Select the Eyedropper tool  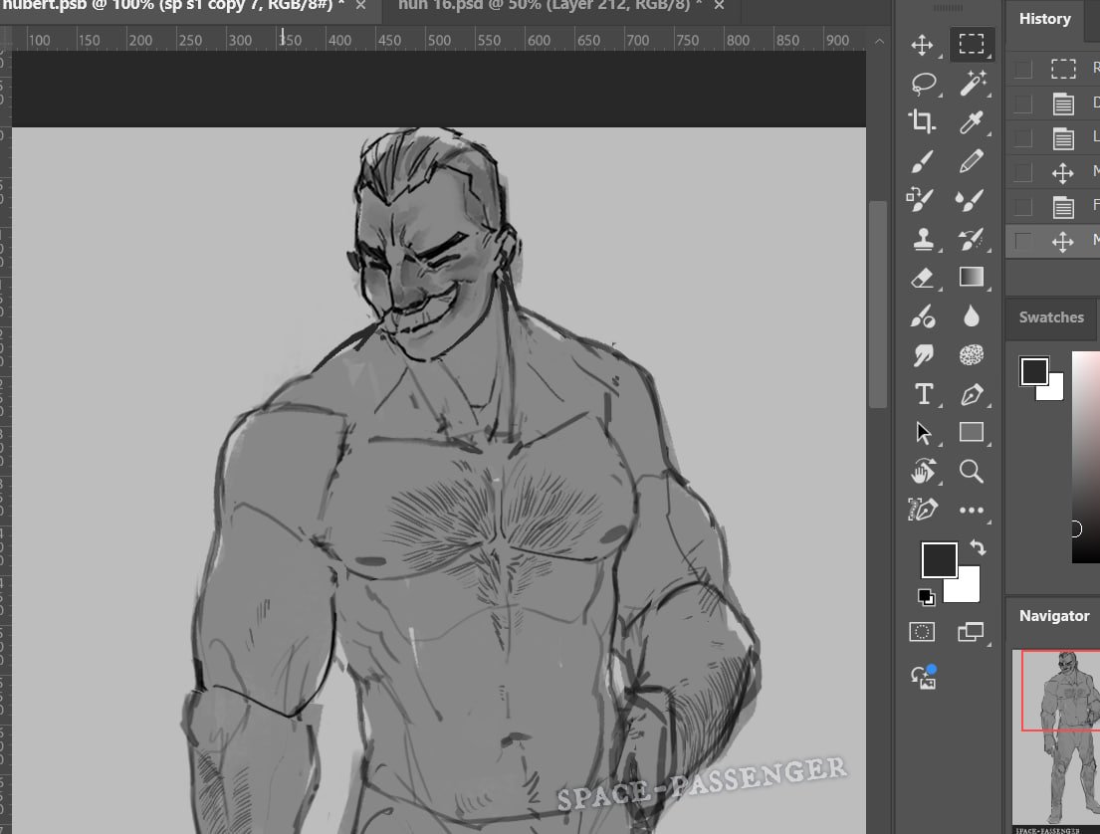[x=972, y=122]
